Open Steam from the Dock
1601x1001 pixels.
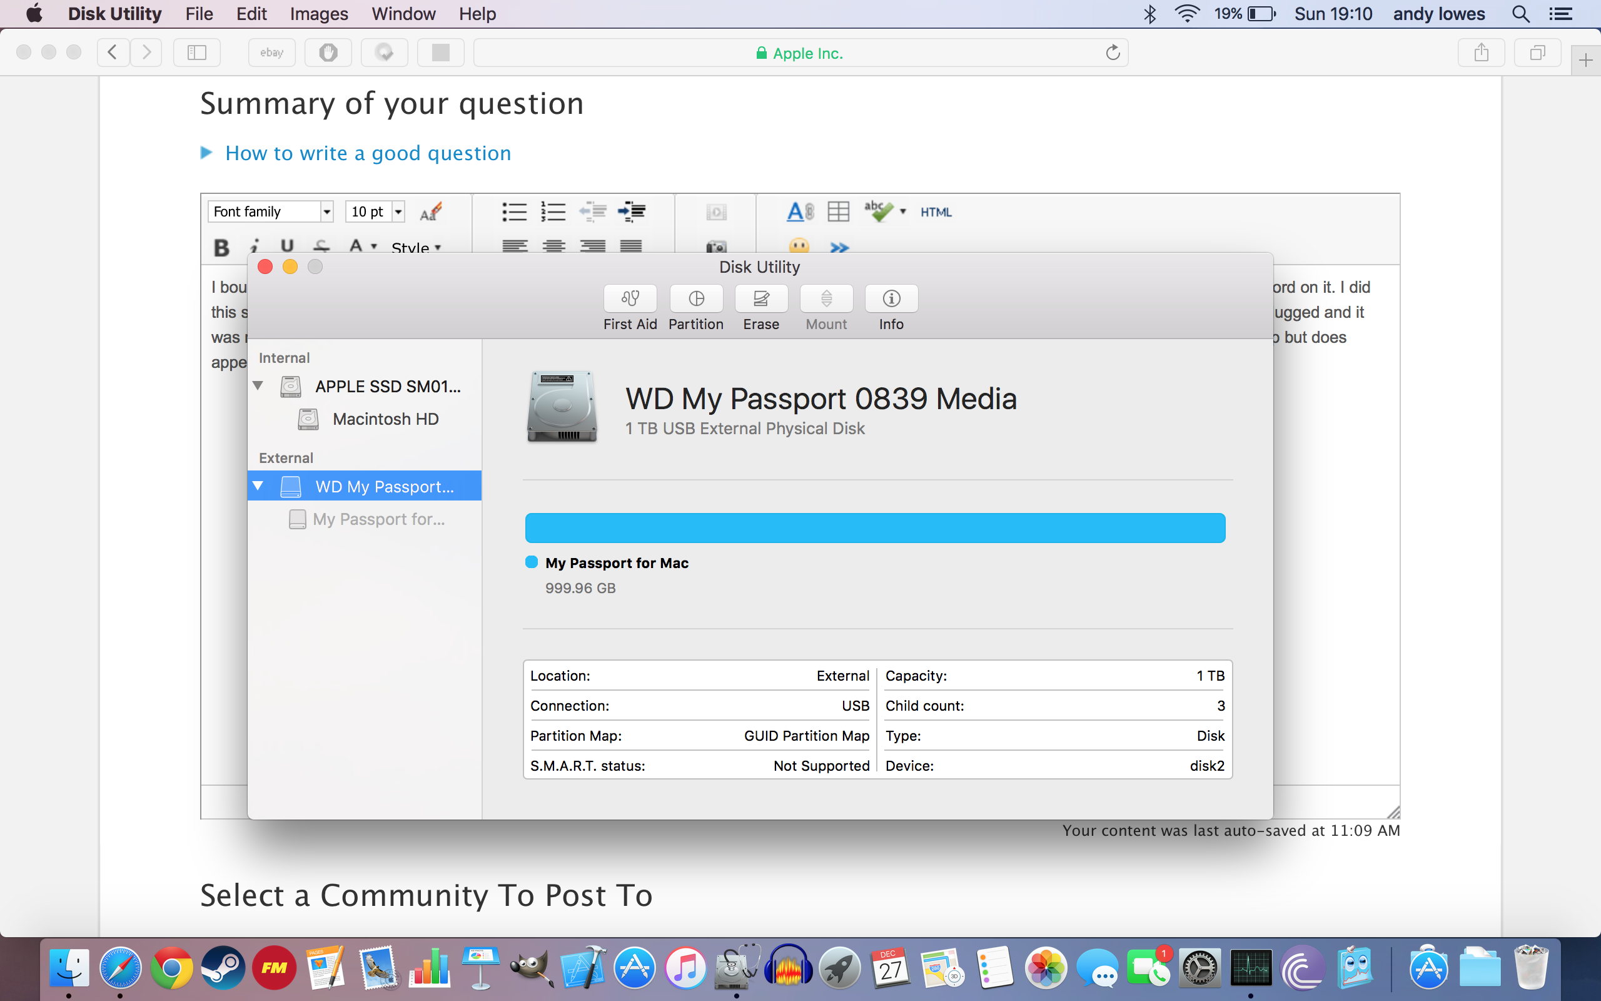point(223,967)
